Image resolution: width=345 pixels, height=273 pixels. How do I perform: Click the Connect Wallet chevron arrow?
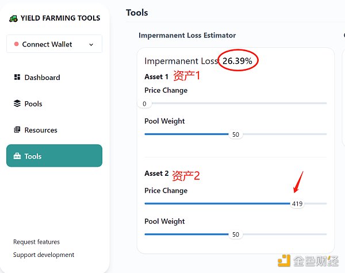[x=91, y=45]
